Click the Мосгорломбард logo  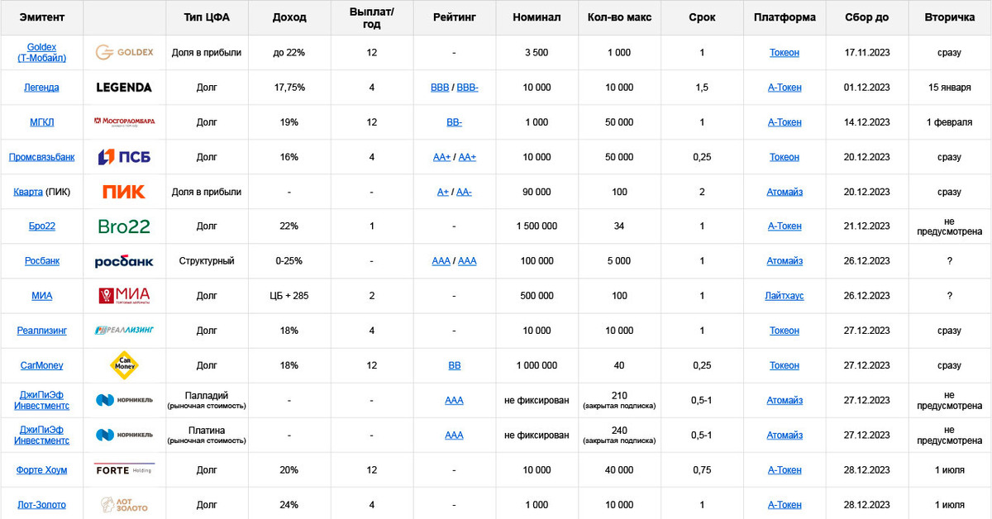point(124,121)
